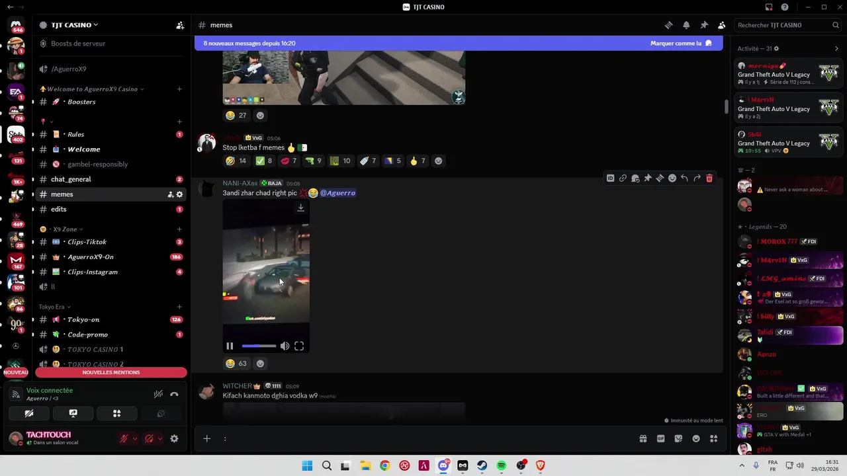Mark message unread in hover toolbar
Image resolution: width=847 pixels, height=476 pixels.
[635, 178]
